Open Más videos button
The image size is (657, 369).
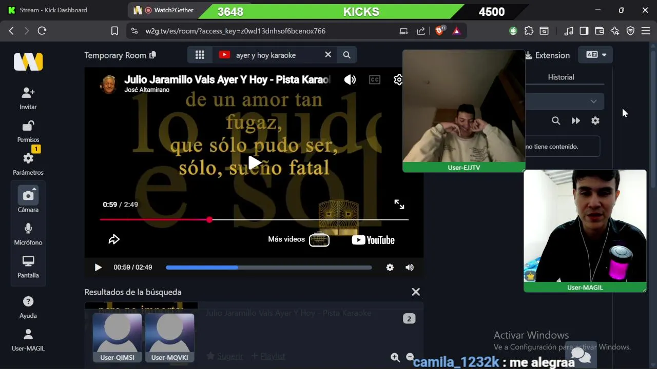298,239
